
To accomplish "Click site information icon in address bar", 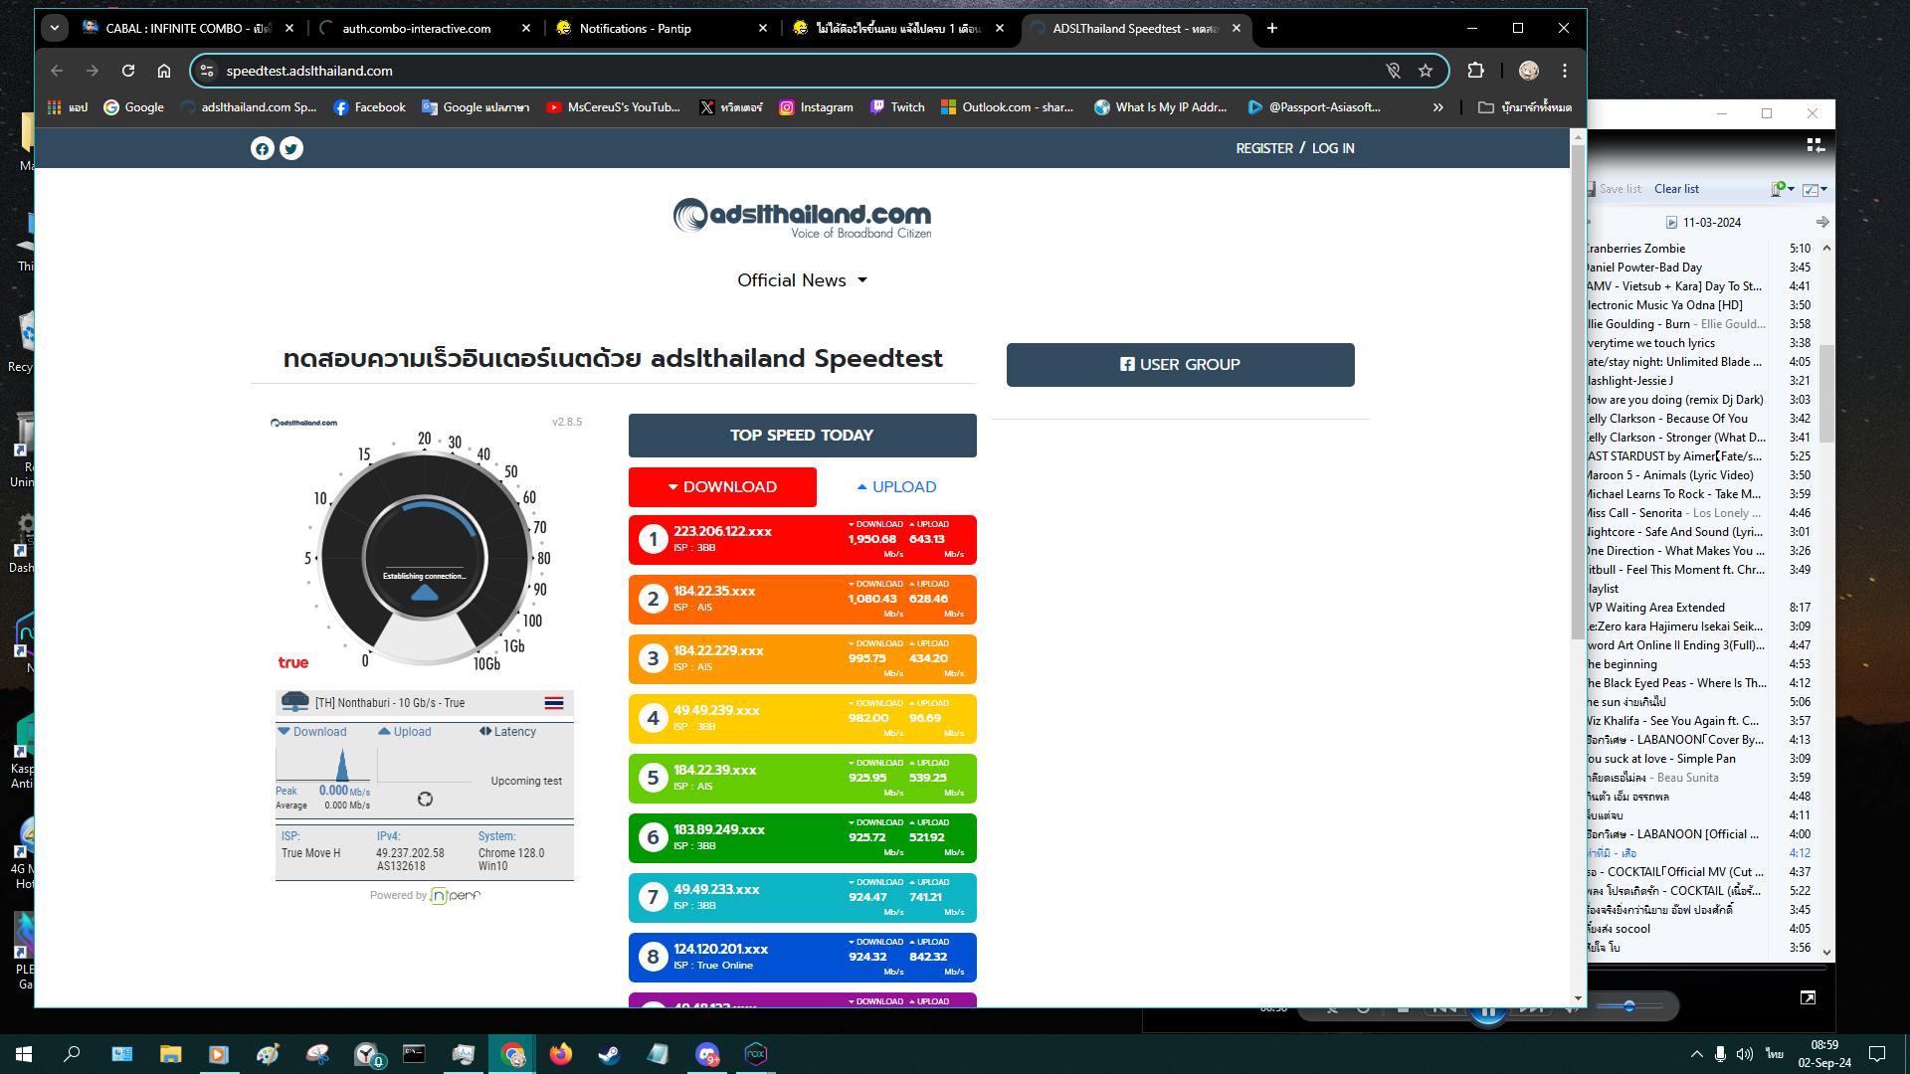I will 207,71.
